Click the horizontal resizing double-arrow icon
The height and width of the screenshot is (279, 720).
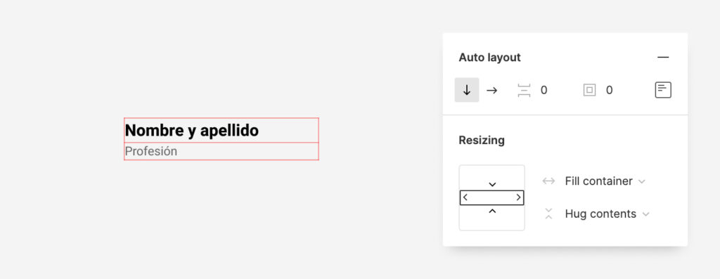[548, 181]
